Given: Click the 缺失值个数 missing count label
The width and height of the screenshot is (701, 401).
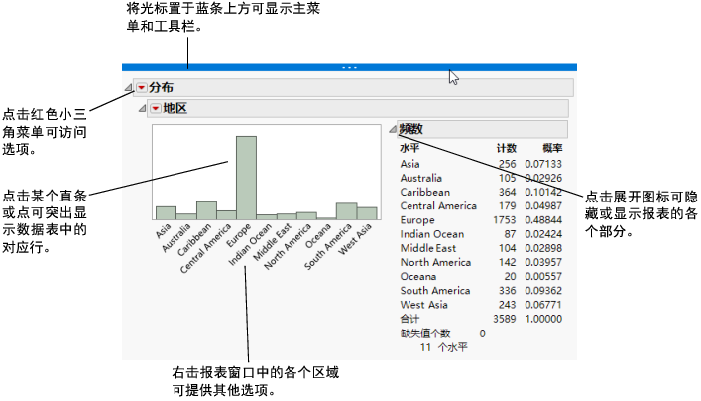Looking at the screenshot, I should click(x=425, y=334).
